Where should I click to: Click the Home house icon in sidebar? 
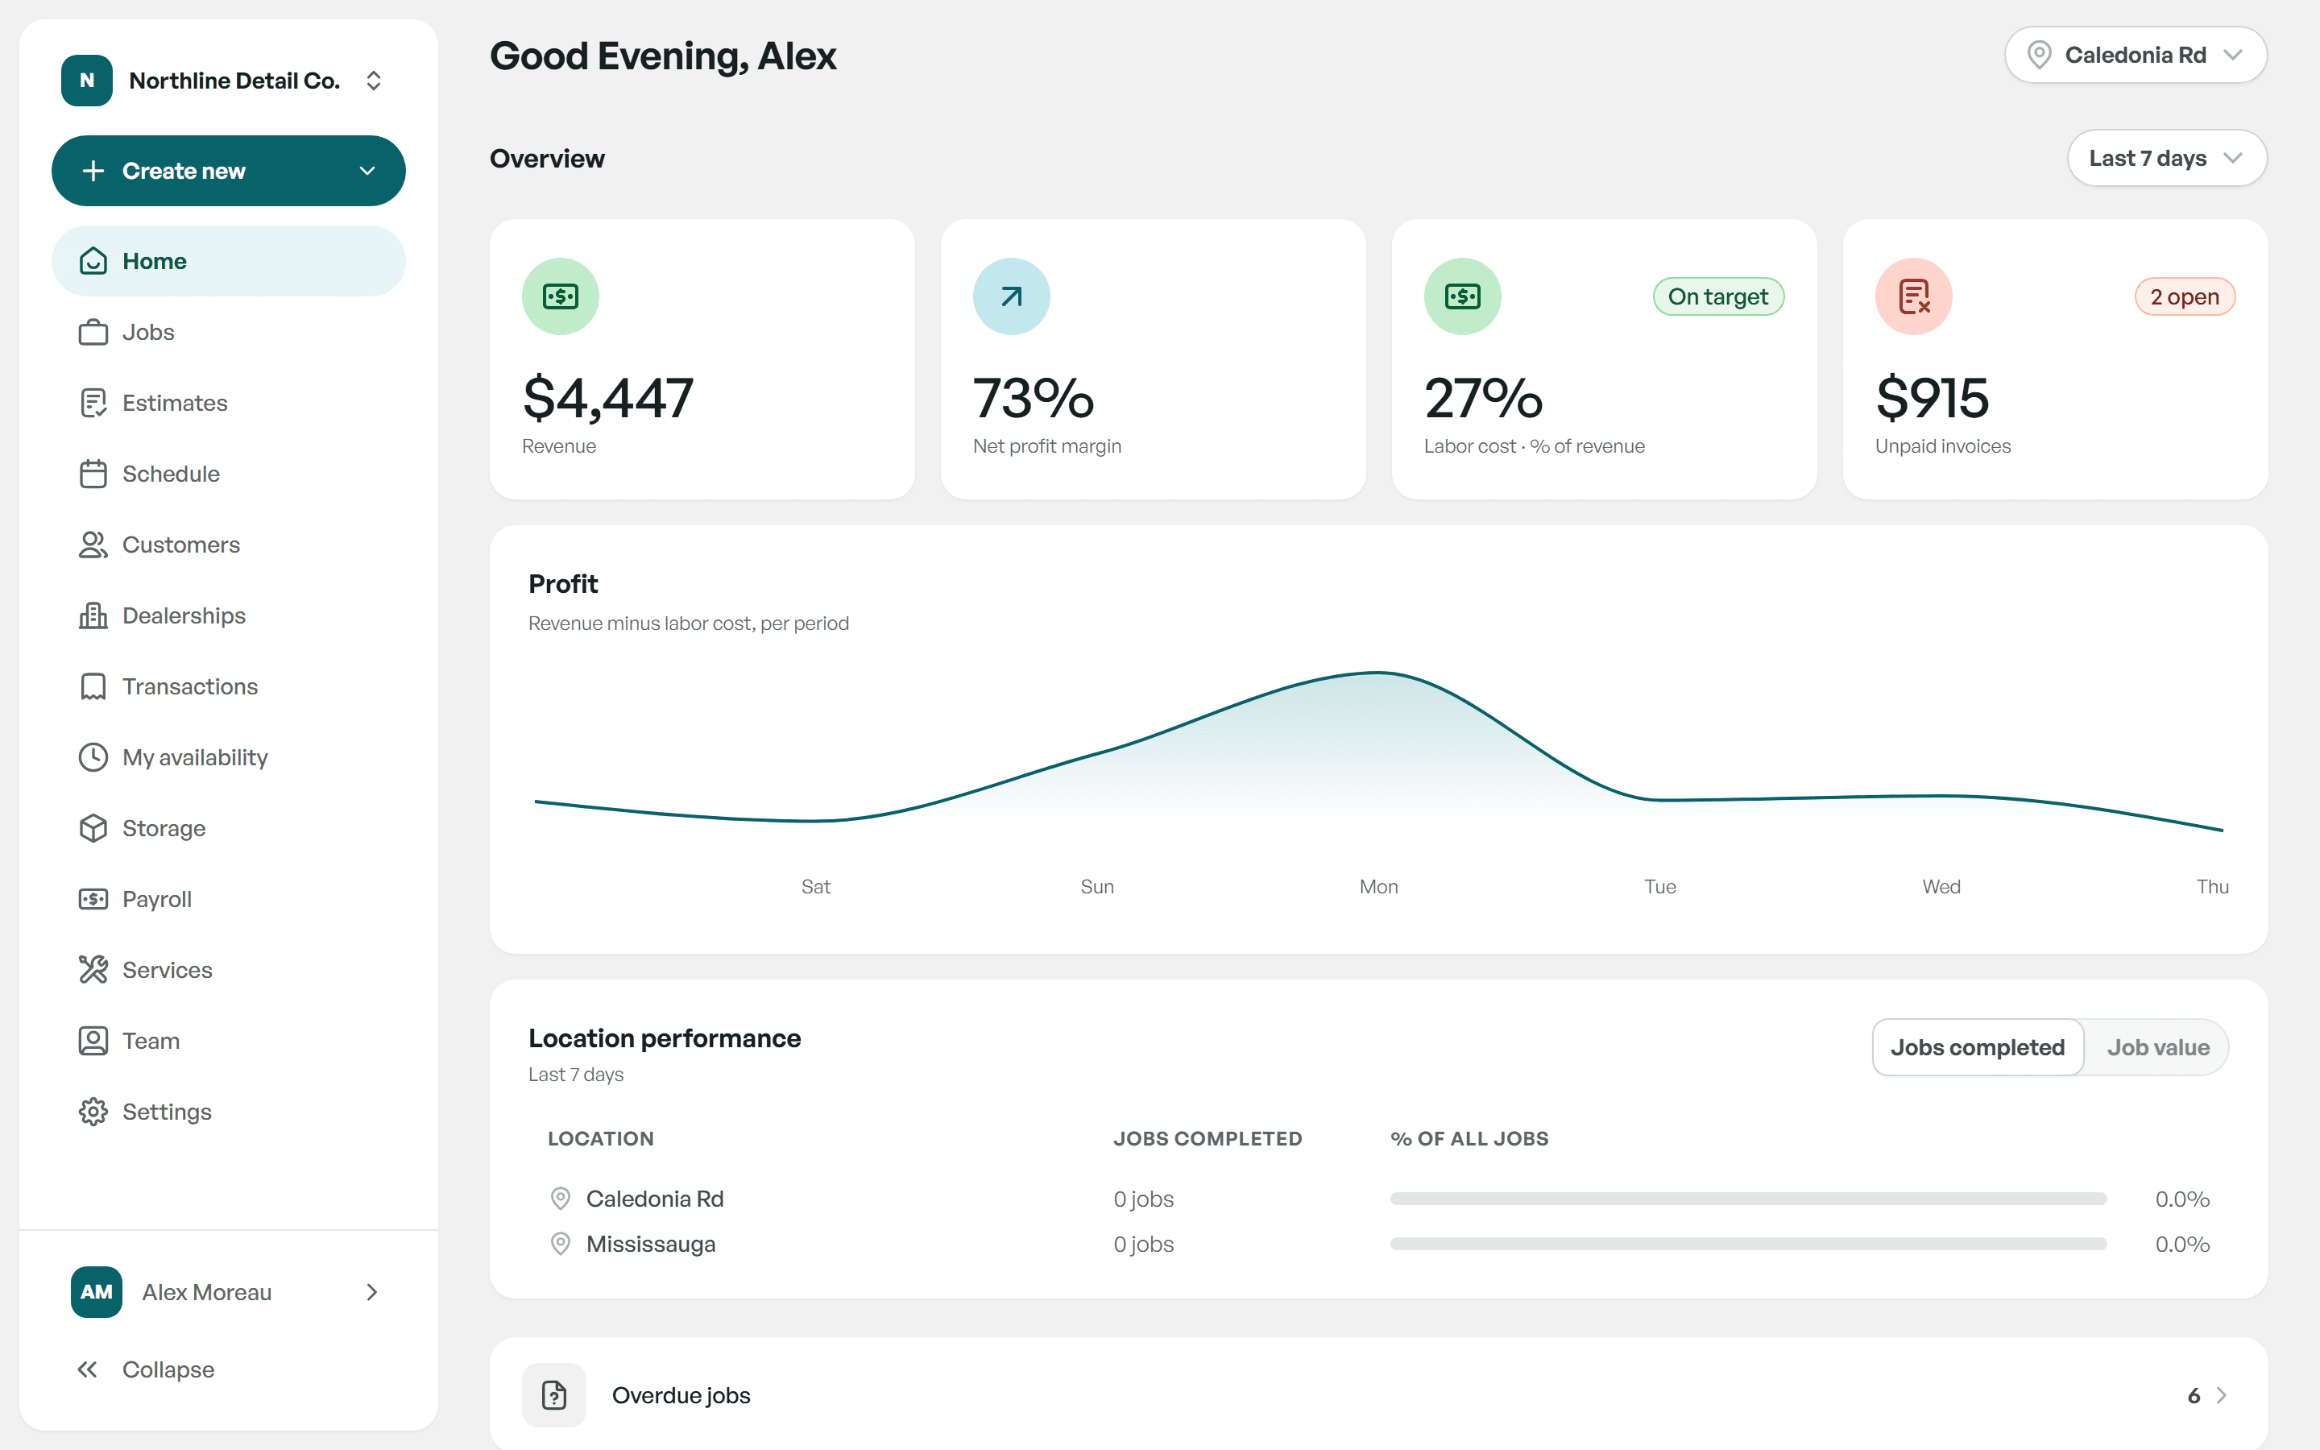(93, 261)
